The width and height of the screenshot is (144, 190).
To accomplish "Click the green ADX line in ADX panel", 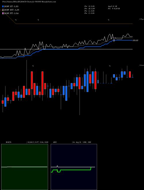I will [75, 170].
